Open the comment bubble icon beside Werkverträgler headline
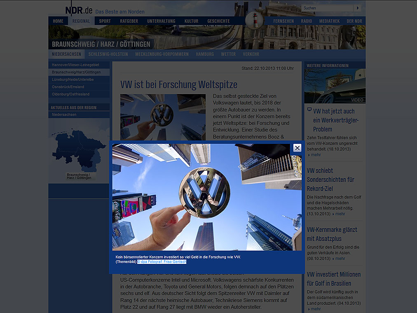417x313 pixels. [309, 109]
